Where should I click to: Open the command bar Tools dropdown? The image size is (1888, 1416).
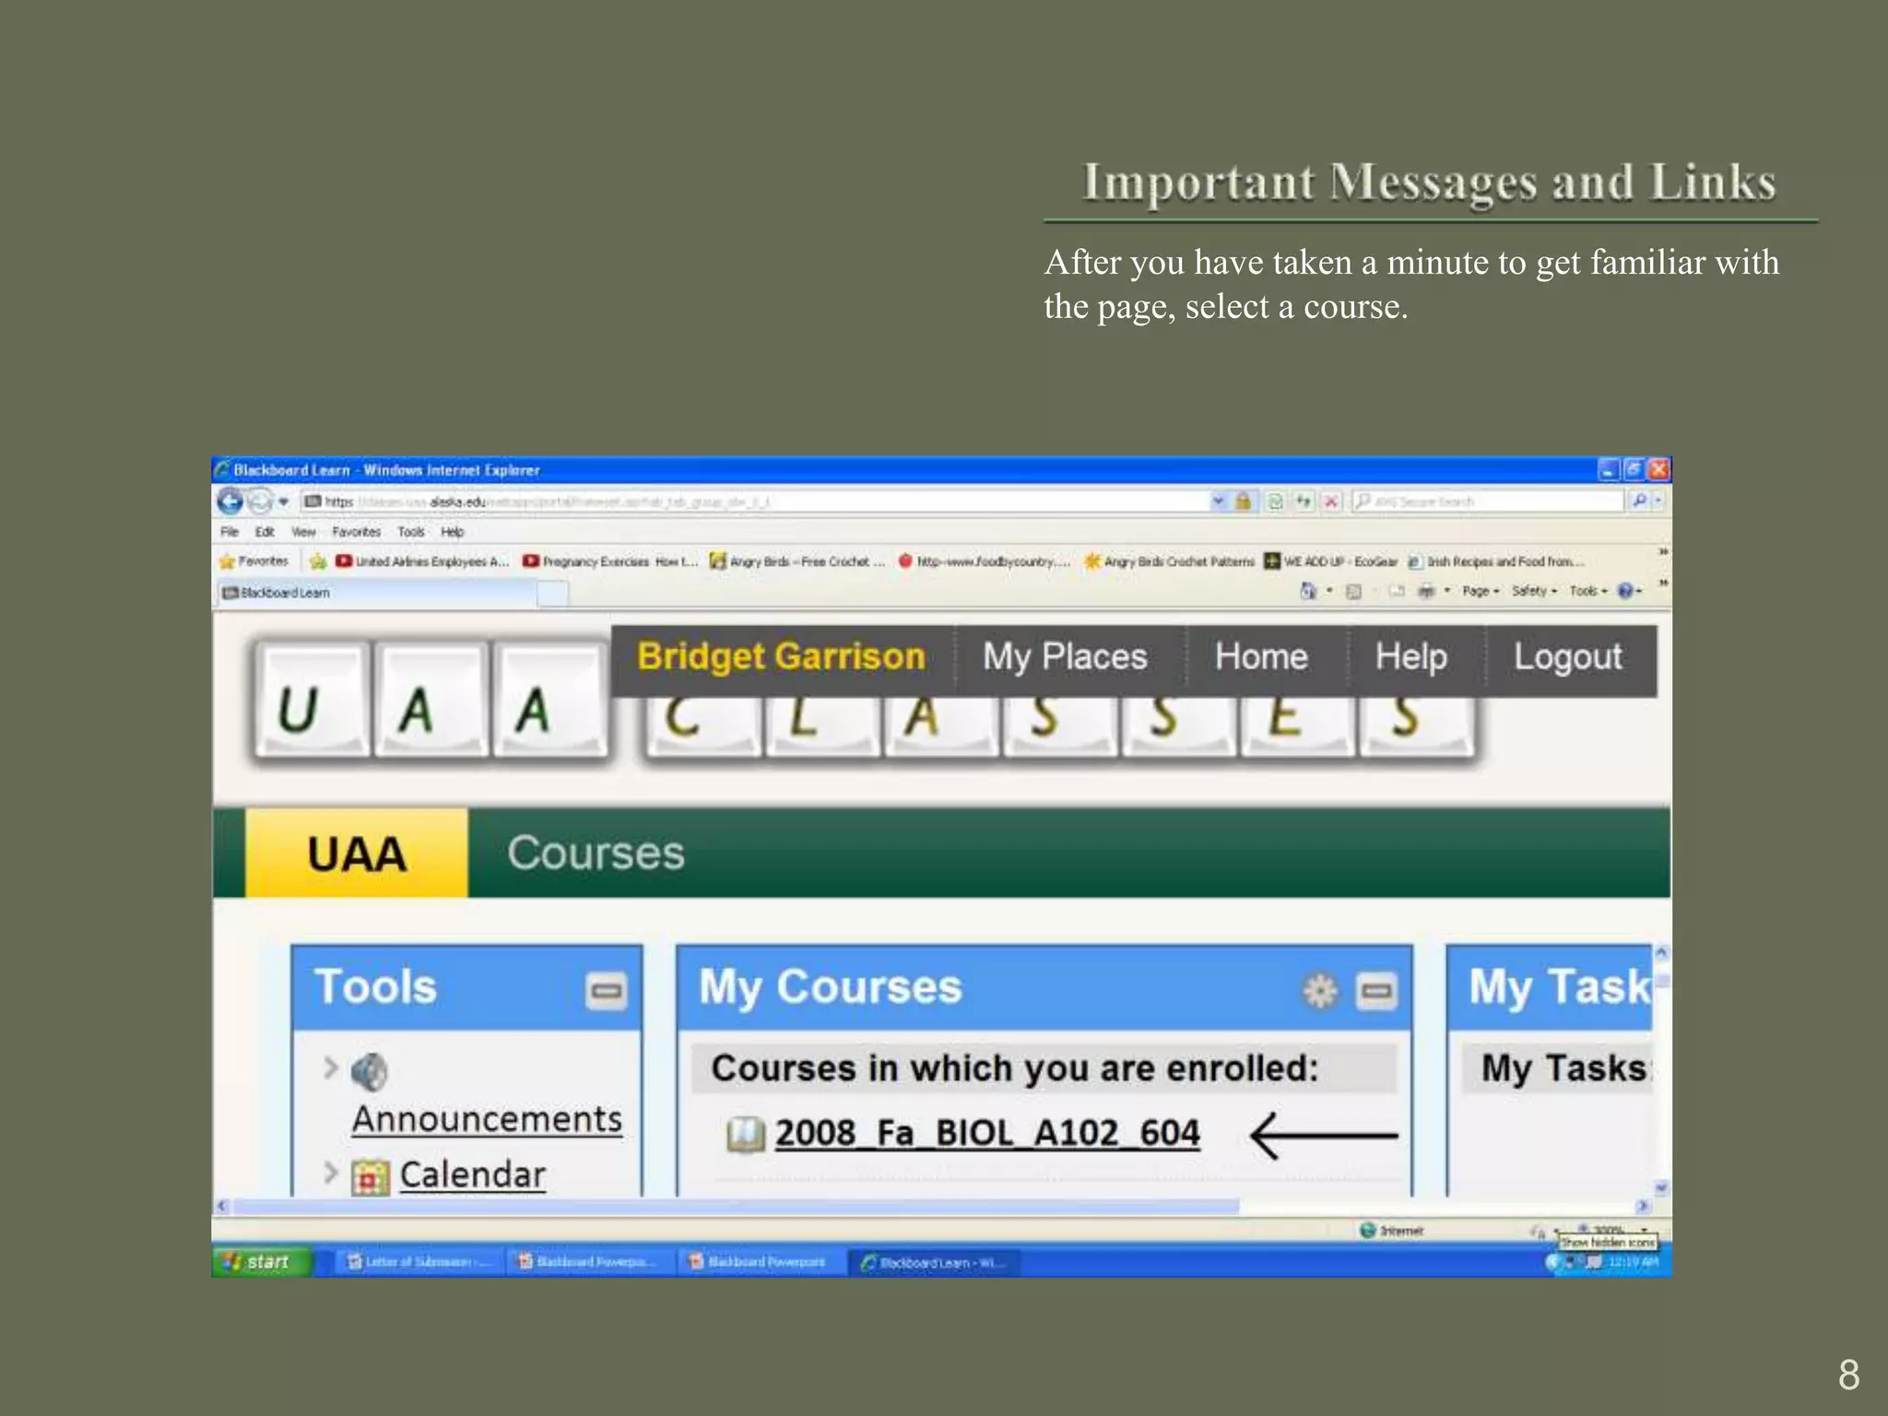click(x=1587, y=591)
